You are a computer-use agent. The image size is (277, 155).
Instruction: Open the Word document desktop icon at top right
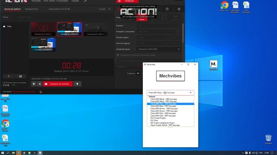pyautogui.click(x=235, y=7)
